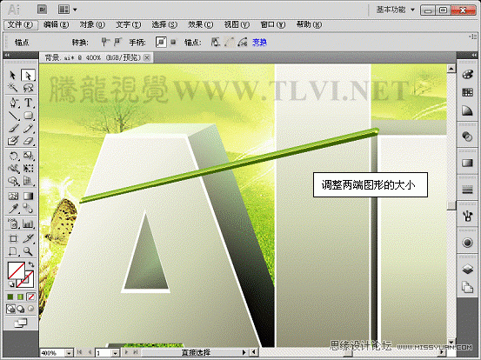Swap fill and stroke colors
481x360 pixels.
point(31,264)
